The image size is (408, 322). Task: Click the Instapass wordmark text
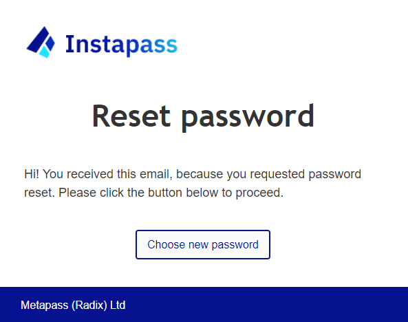pos(122,45)
